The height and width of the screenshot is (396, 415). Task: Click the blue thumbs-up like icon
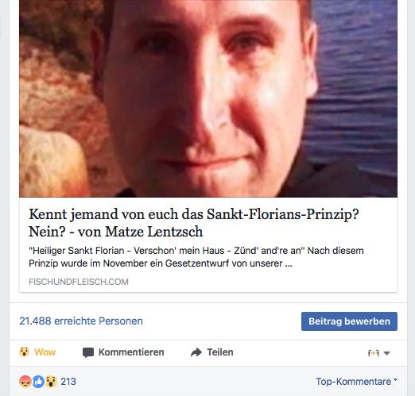[38, 382]
